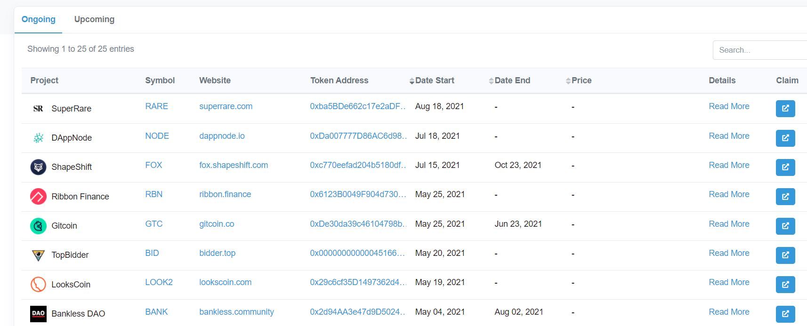Open Read More for Bankless DAO
Image resolution: width=807 pixels, height=326 pixels.
(729, 312)
